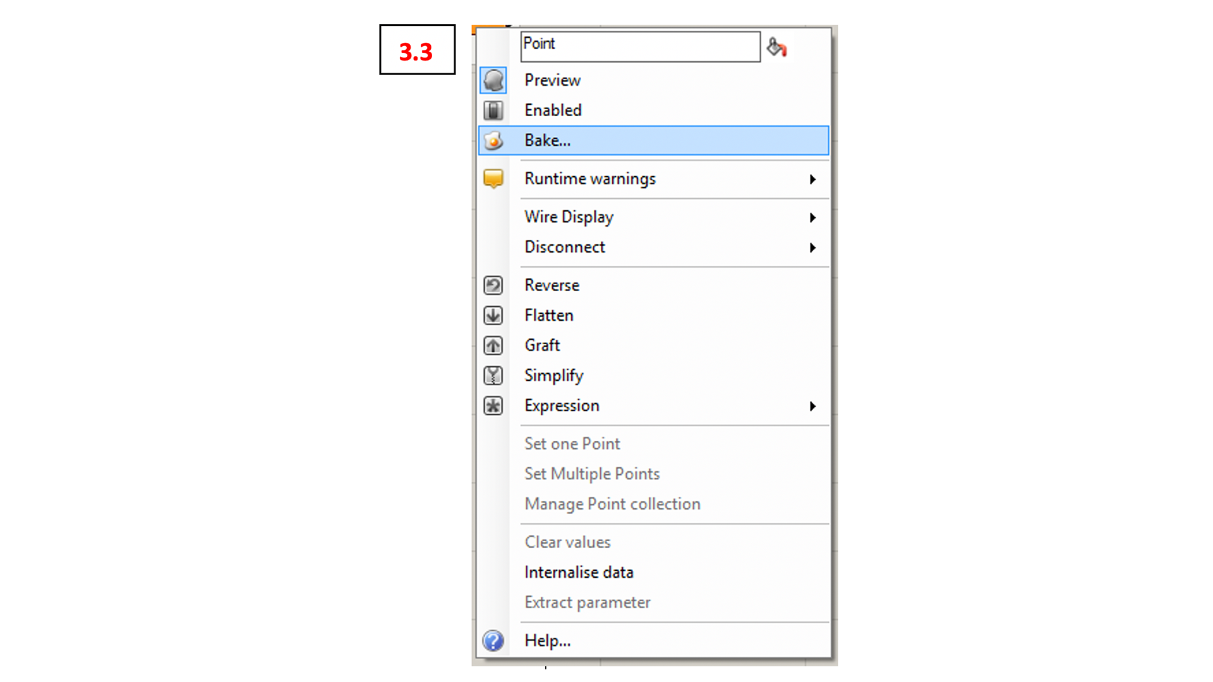Click Set Multiple Points button
The height and width of the screenshot is (682, 1213).
point(591,473)
